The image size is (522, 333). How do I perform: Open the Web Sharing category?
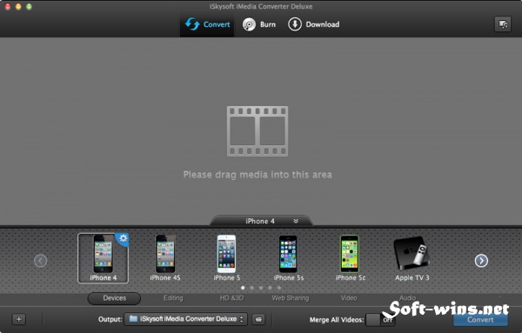point(291,298)
